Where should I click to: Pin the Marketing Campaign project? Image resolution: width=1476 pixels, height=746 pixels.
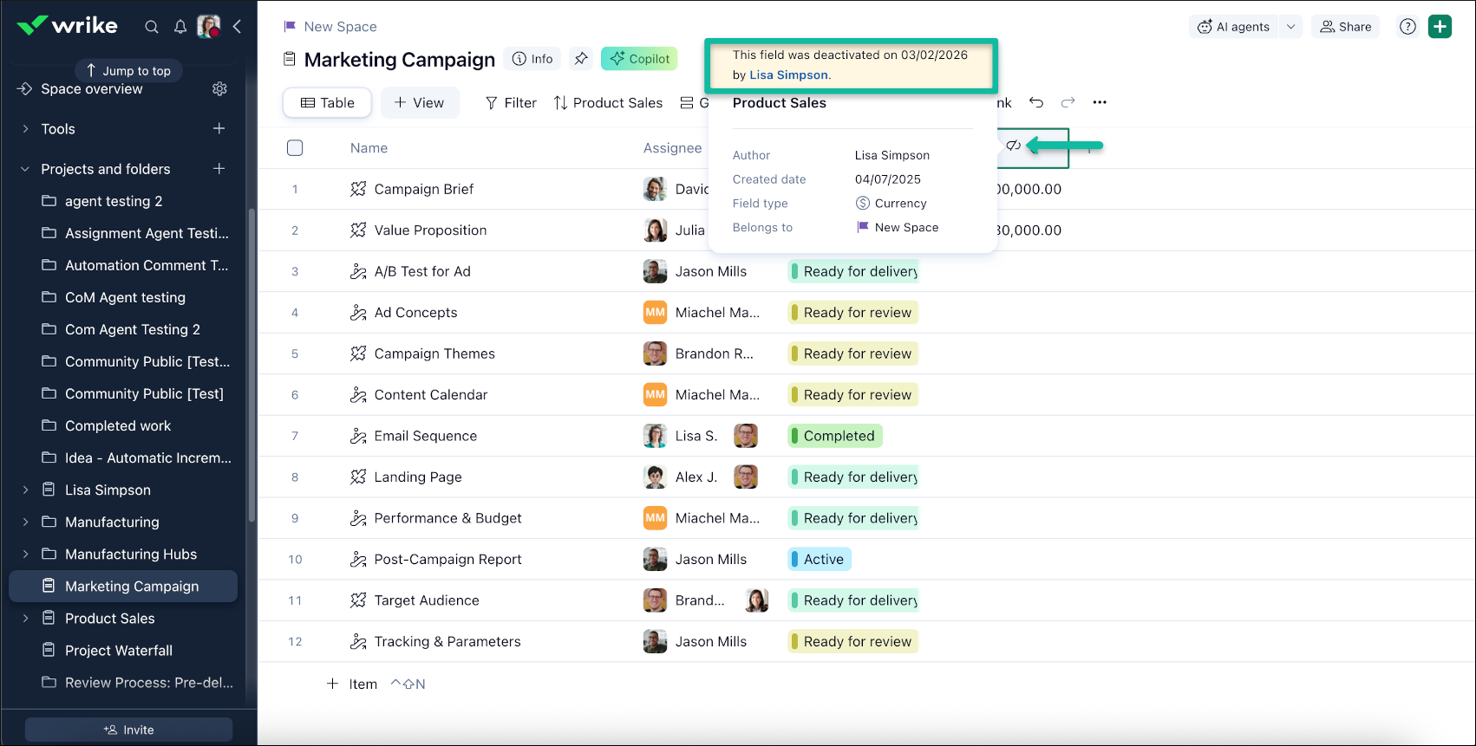(581, 59)
